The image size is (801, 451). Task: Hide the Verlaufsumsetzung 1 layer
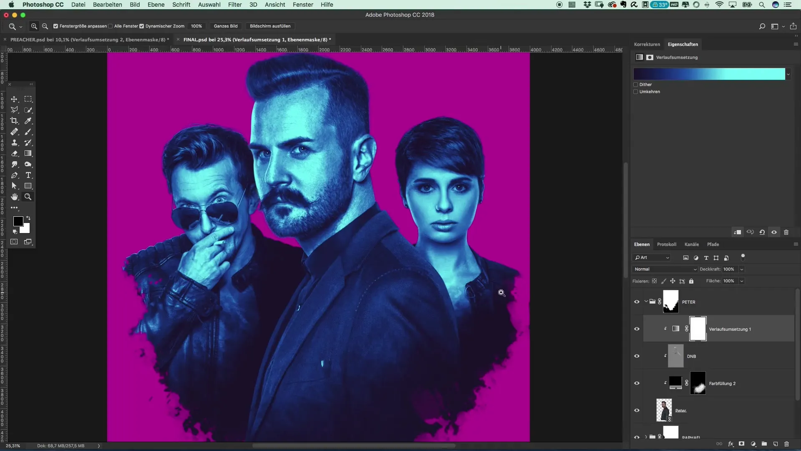[637, 329]
